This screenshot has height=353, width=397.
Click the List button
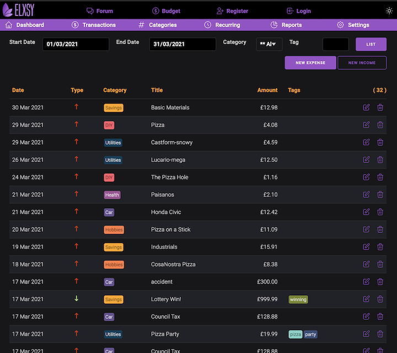click(371, 44)
